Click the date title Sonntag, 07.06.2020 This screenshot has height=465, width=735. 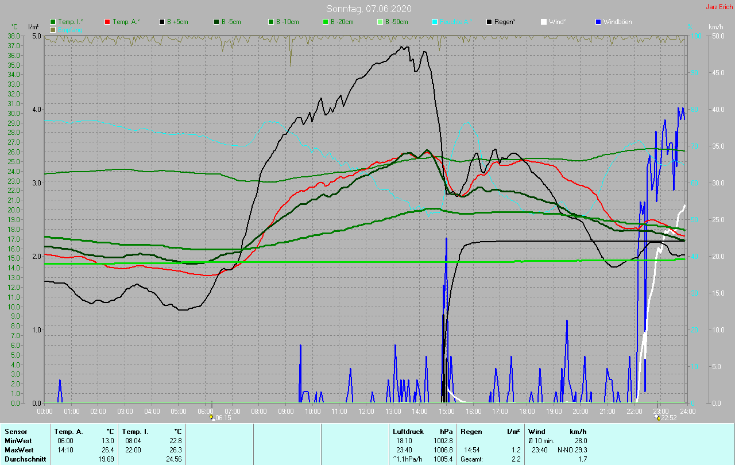click(x=369, y=9)
